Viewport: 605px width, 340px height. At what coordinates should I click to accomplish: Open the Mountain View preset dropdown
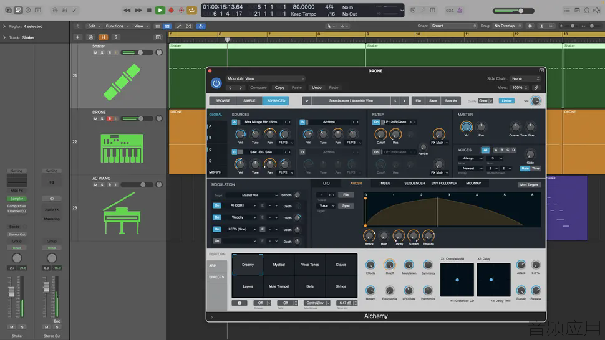pos(266,78)
